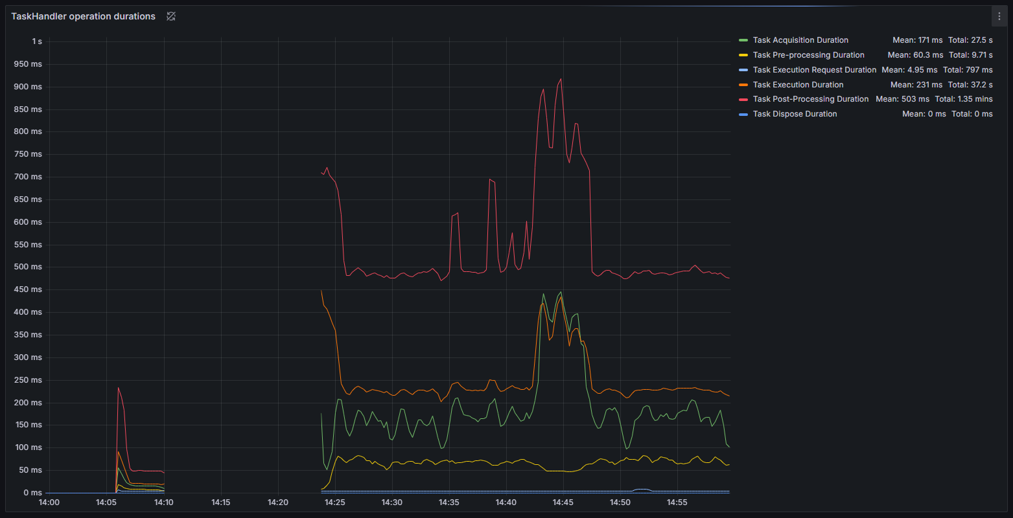1013x518 pixels.
Task: Open blue color swatch for Task Dispose
Action: 743,114
